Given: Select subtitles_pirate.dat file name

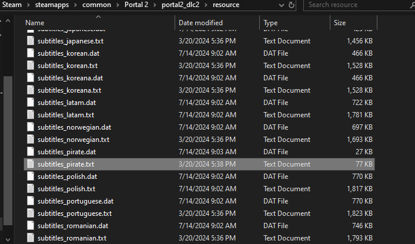Looking at the screenshot, I should [x=66, y=152].
